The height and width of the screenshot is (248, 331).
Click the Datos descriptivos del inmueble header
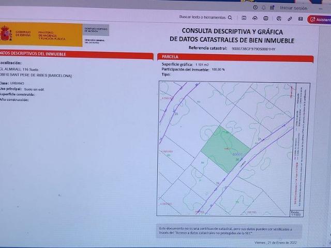77,55
